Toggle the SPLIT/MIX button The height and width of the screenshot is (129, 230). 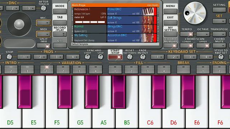[43, 46]
